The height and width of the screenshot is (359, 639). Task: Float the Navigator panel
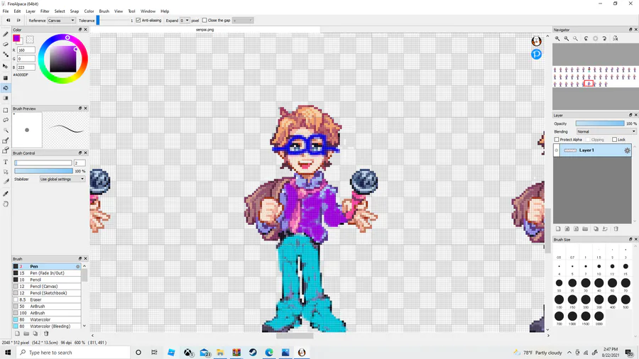[x=630, y=30]
